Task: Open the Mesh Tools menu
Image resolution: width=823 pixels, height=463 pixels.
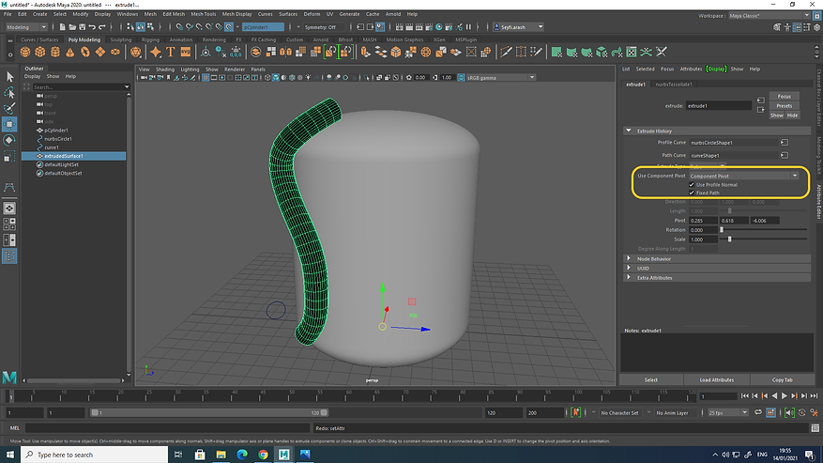Action: point(203,14)
